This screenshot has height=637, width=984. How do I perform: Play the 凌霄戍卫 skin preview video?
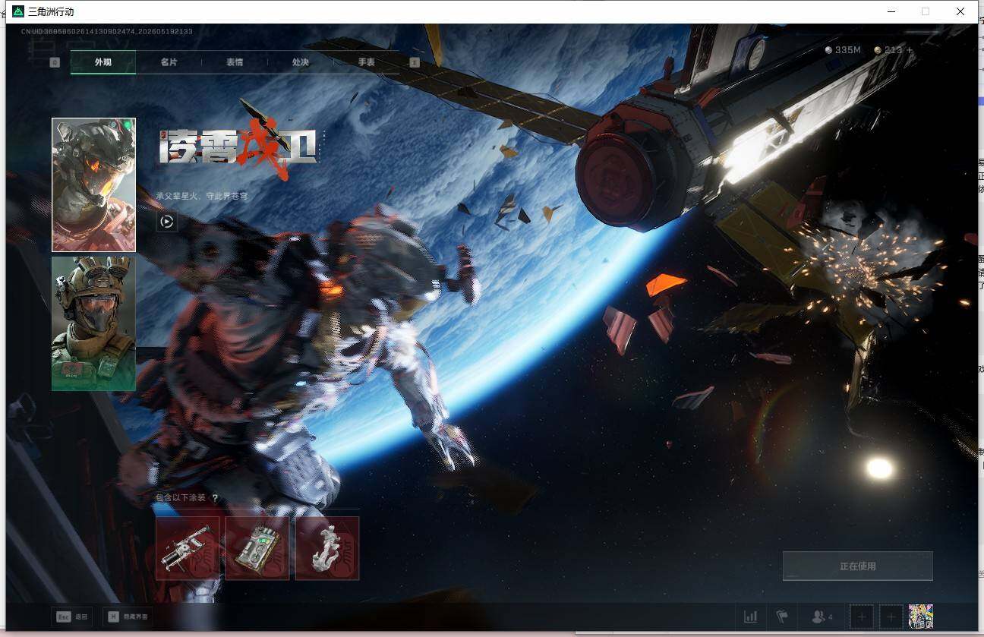click(167, 222)
